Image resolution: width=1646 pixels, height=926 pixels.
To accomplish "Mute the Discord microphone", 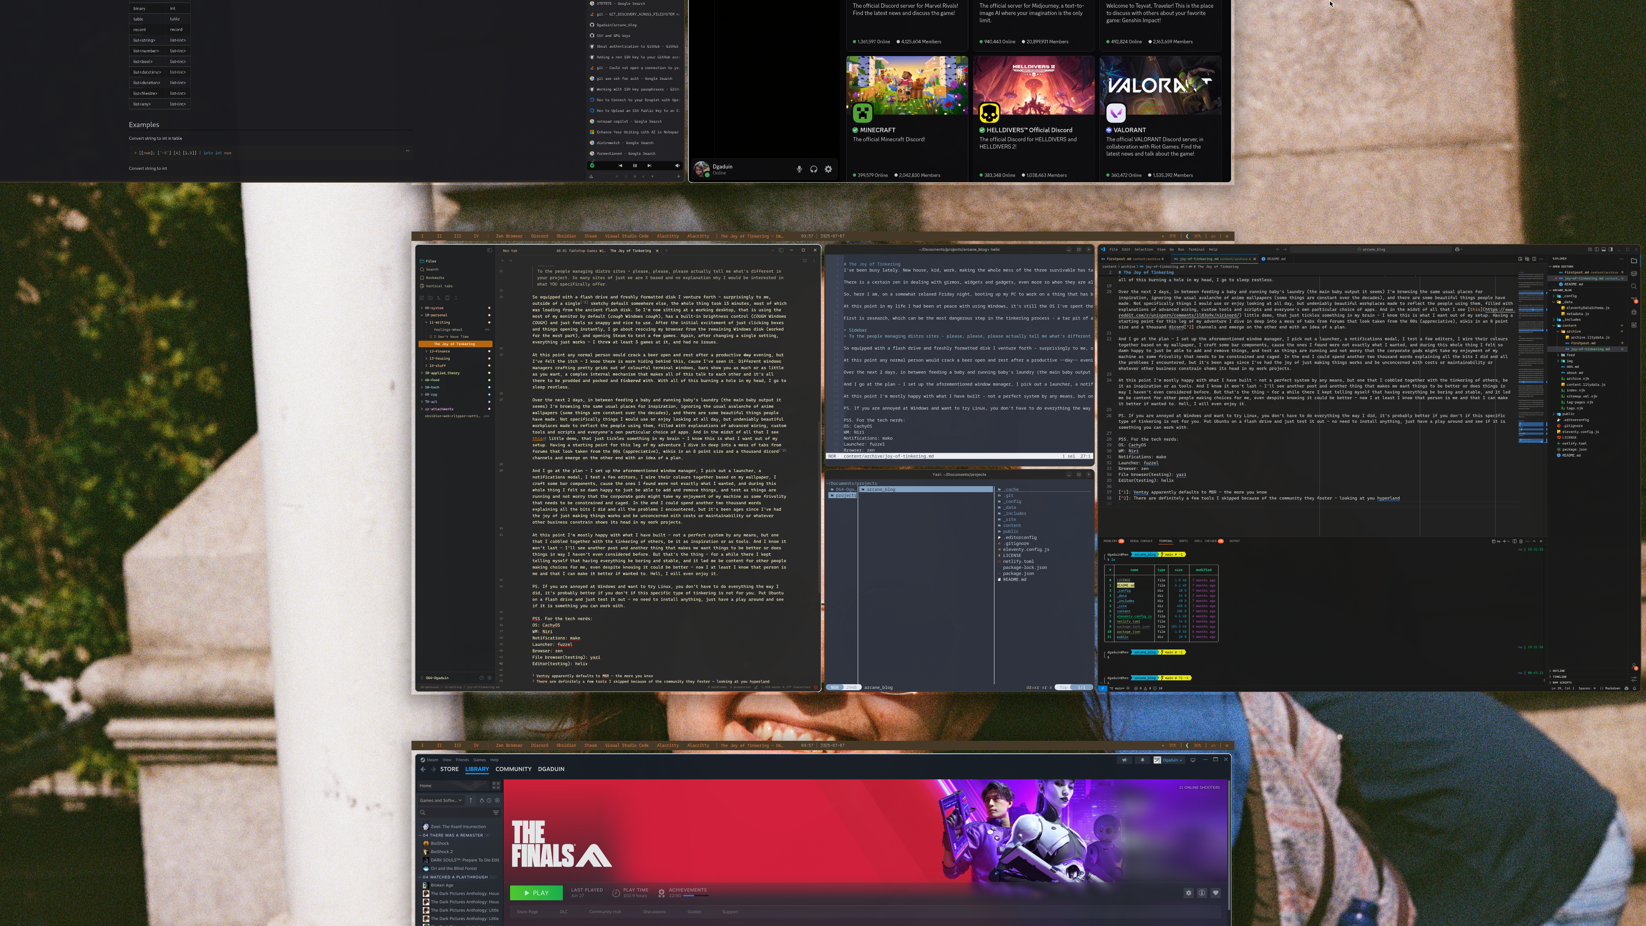I will pyautogui.click(x=799, y=169).
